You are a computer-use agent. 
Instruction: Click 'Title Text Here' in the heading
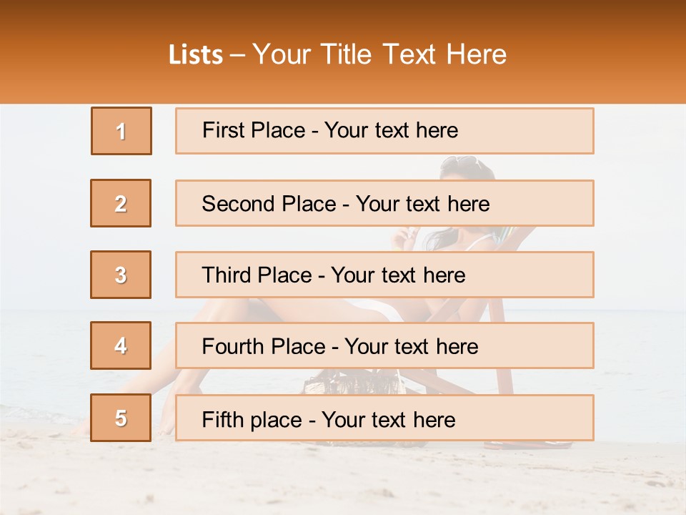414,54
